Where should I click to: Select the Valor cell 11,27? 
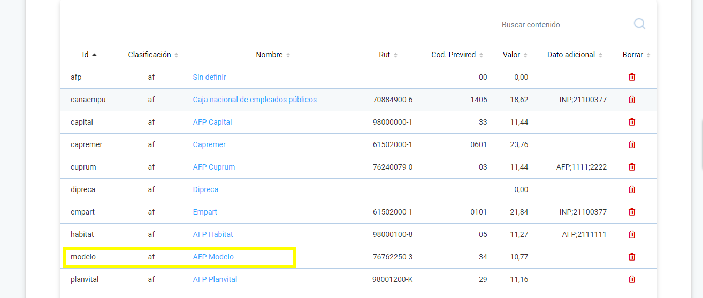coord(519,234)
